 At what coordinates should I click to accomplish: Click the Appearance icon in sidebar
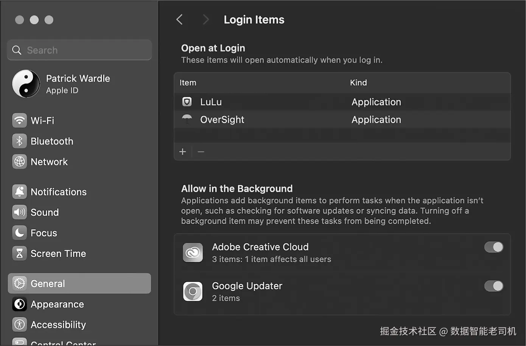[19, 304]
